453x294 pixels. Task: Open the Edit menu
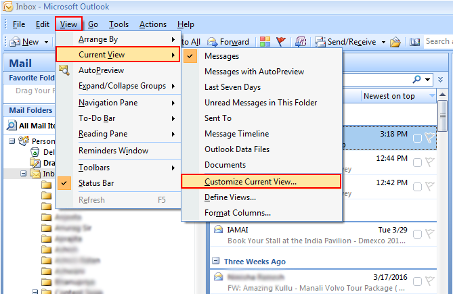tap(43, 24)
